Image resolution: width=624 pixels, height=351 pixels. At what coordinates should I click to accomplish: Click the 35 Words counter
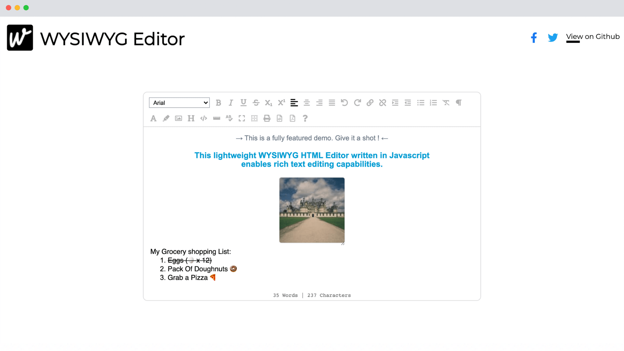coord(285,295)
